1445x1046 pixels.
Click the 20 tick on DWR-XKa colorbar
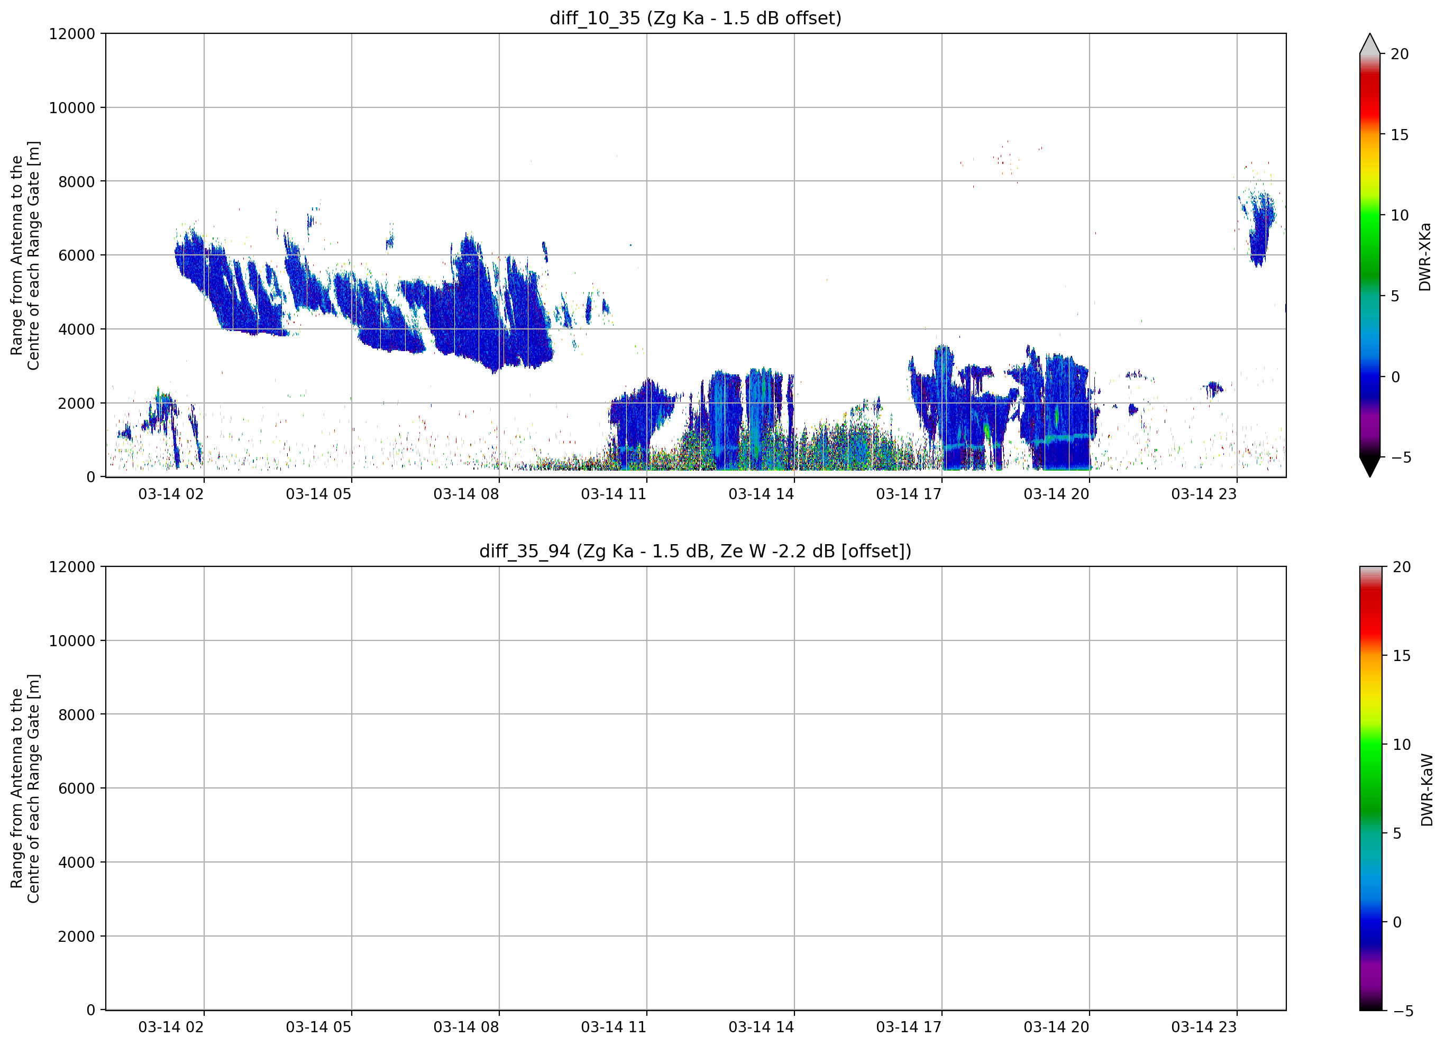pyautogui.click(x=1400, y=54)
